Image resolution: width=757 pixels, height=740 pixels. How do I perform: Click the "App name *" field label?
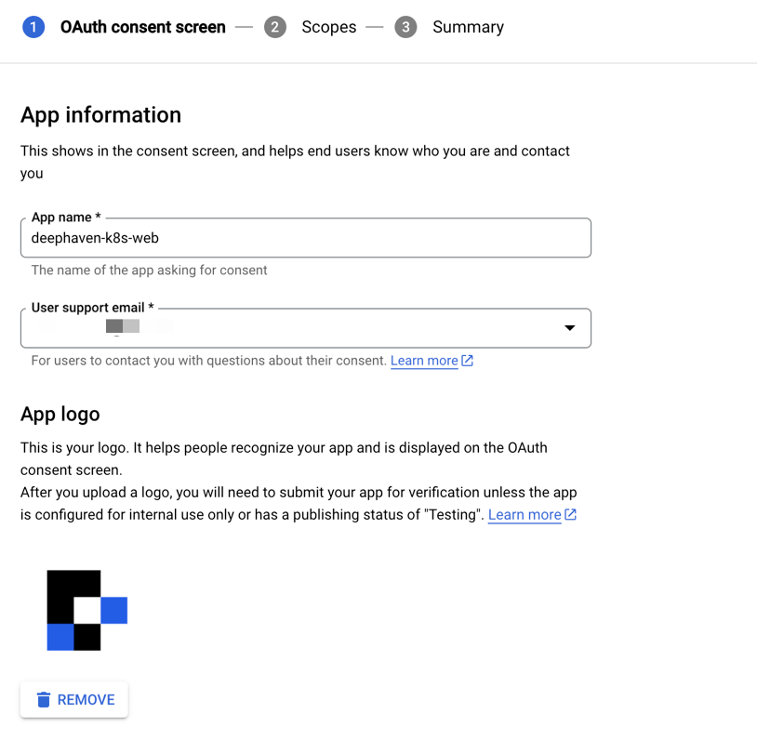click(x=66, y=218)
